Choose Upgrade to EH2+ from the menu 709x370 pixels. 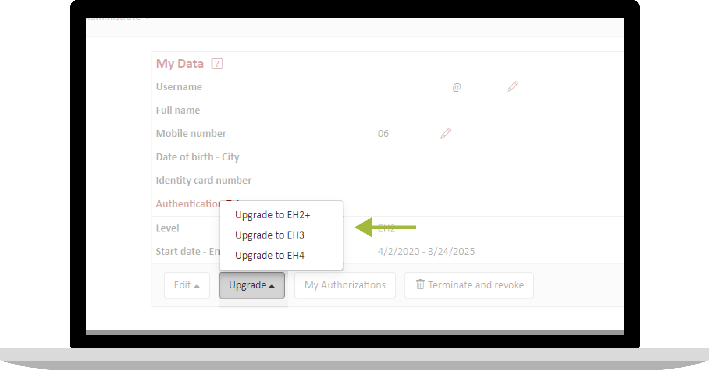[273, 215]
